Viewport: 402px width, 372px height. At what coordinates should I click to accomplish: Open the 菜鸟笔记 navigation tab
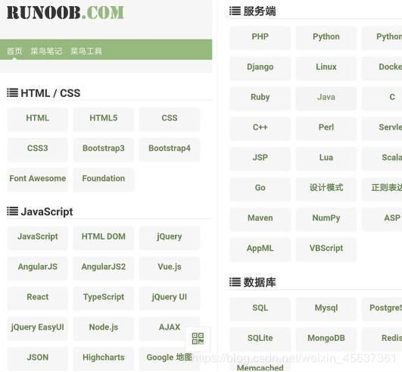(46, 51)
